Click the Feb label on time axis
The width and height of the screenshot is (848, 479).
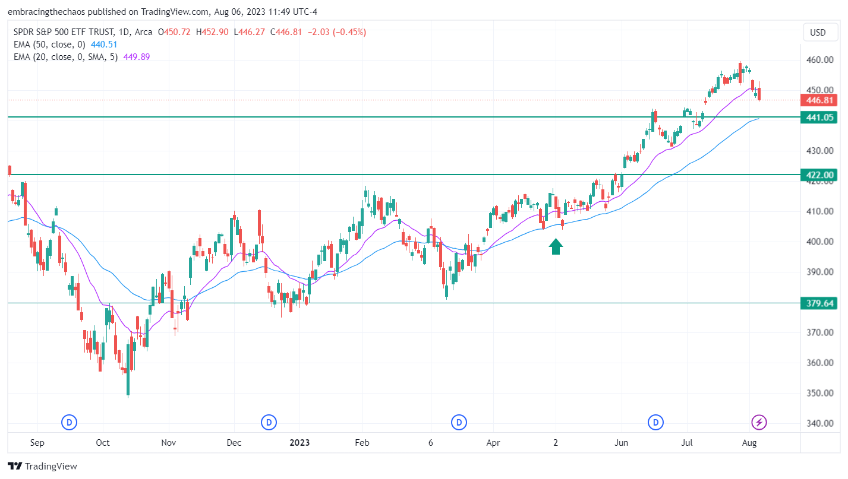[x=361, y=443]
